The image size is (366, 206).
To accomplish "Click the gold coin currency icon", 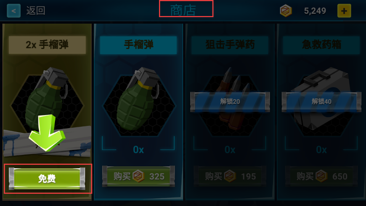I will [286, 11].
